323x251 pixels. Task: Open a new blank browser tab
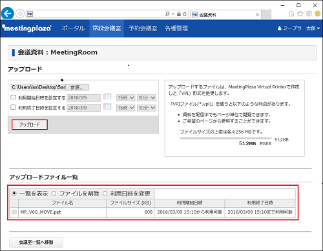tap(266, 15)
